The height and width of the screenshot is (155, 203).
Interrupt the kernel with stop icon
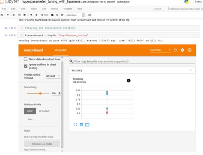click(x=52, y=15)
